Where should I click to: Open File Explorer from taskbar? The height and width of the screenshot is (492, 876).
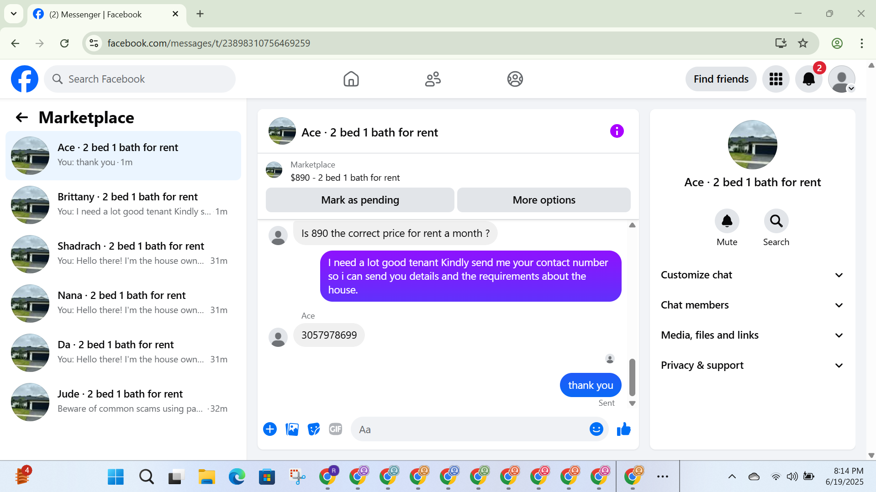click(x=206, y=476)
